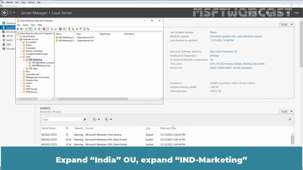Click the Cut scissors toolbar icon

35,29
